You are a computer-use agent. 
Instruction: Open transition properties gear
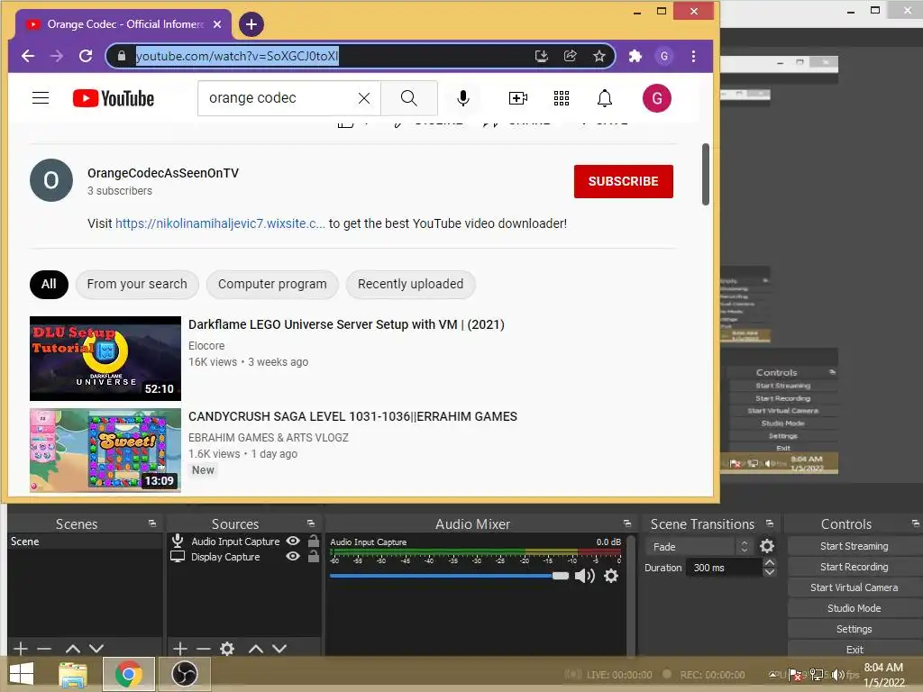[767, 546]
